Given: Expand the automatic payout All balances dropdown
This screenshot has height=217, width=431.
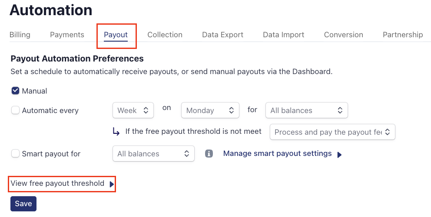Looking at the screenshot, I should (x=306, y=110).
